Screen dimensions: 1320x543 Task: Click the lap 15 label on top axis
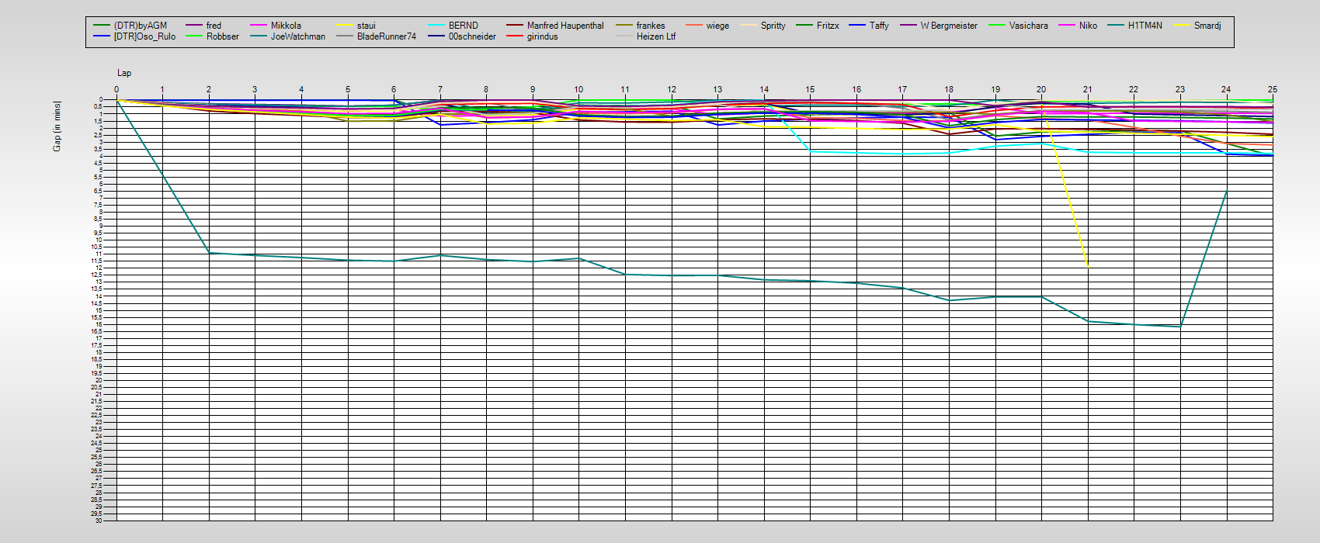click(x=810, y=89)
